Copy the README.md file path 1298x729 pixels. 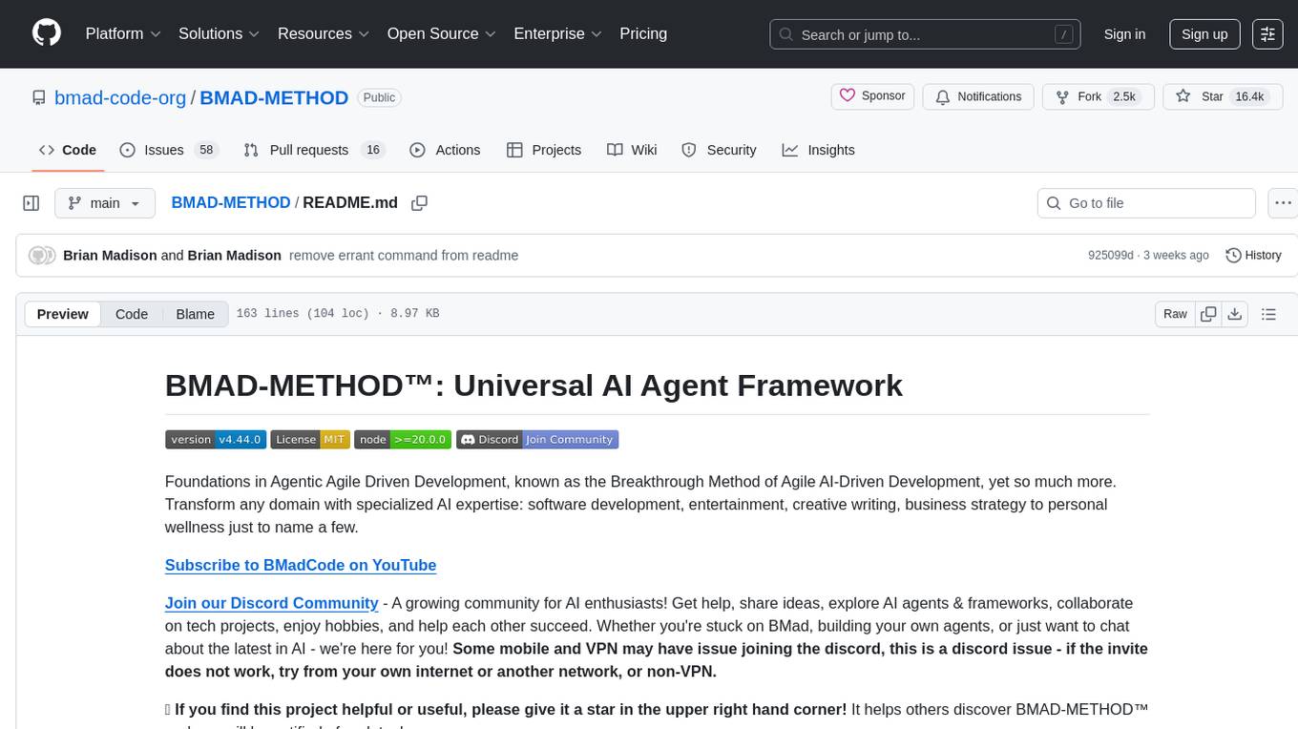tap(419, 203)
